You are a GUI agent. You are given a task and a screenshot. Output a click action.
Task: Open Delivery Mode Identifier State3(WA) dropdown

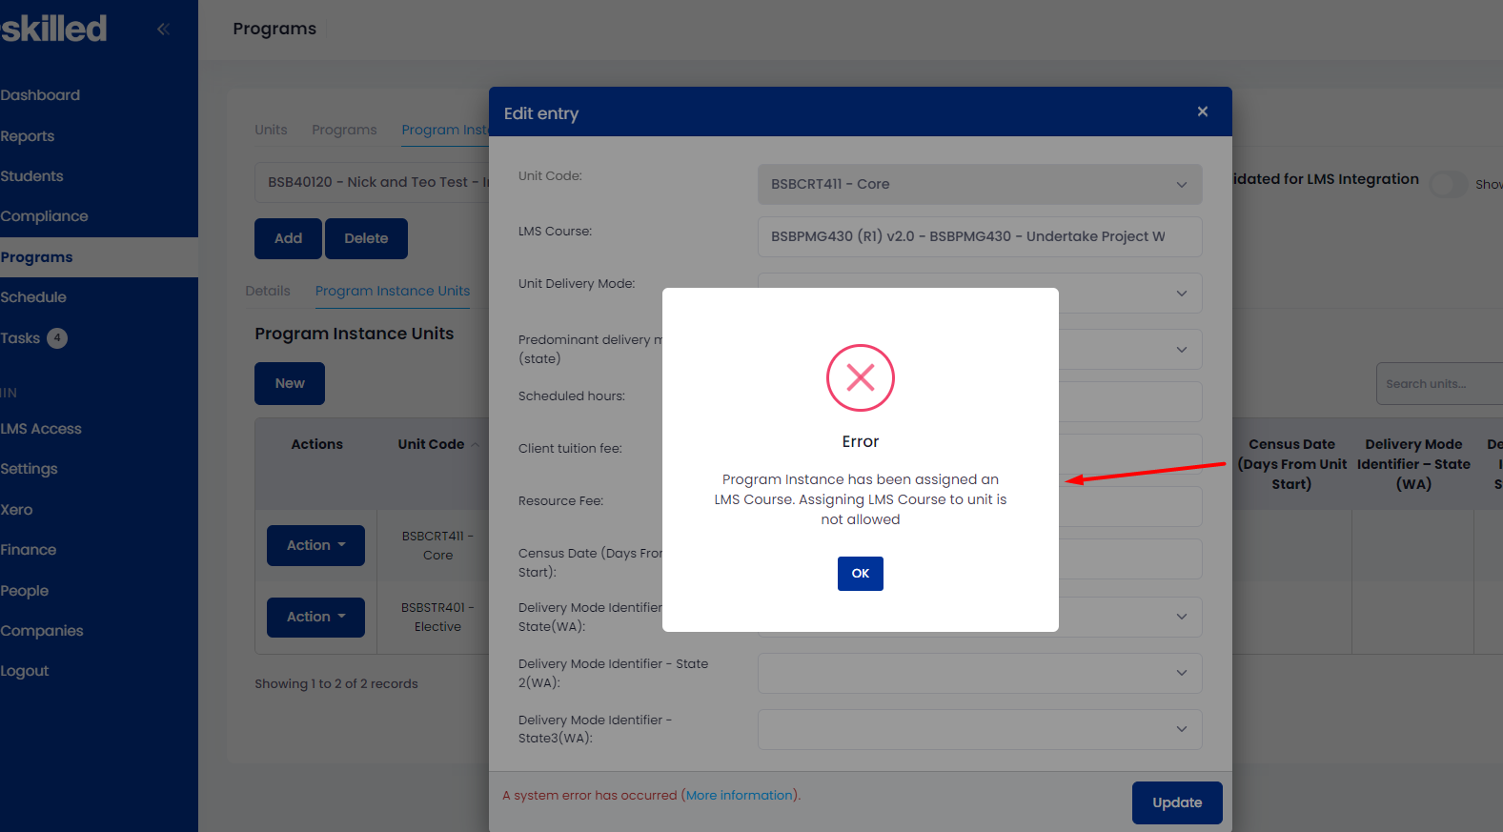point(980,729)
